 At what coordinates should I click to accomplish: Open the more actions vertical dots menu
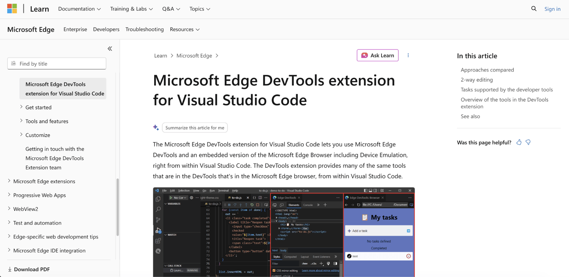coord(408,55)
